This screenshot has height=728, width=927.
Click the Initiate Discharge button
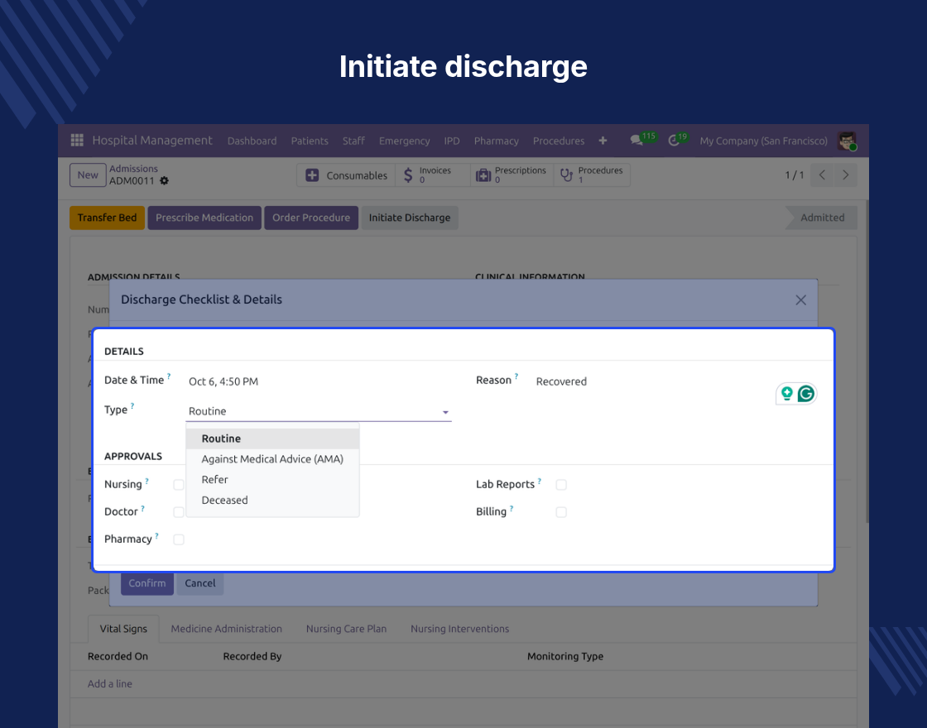pos(410,218)
